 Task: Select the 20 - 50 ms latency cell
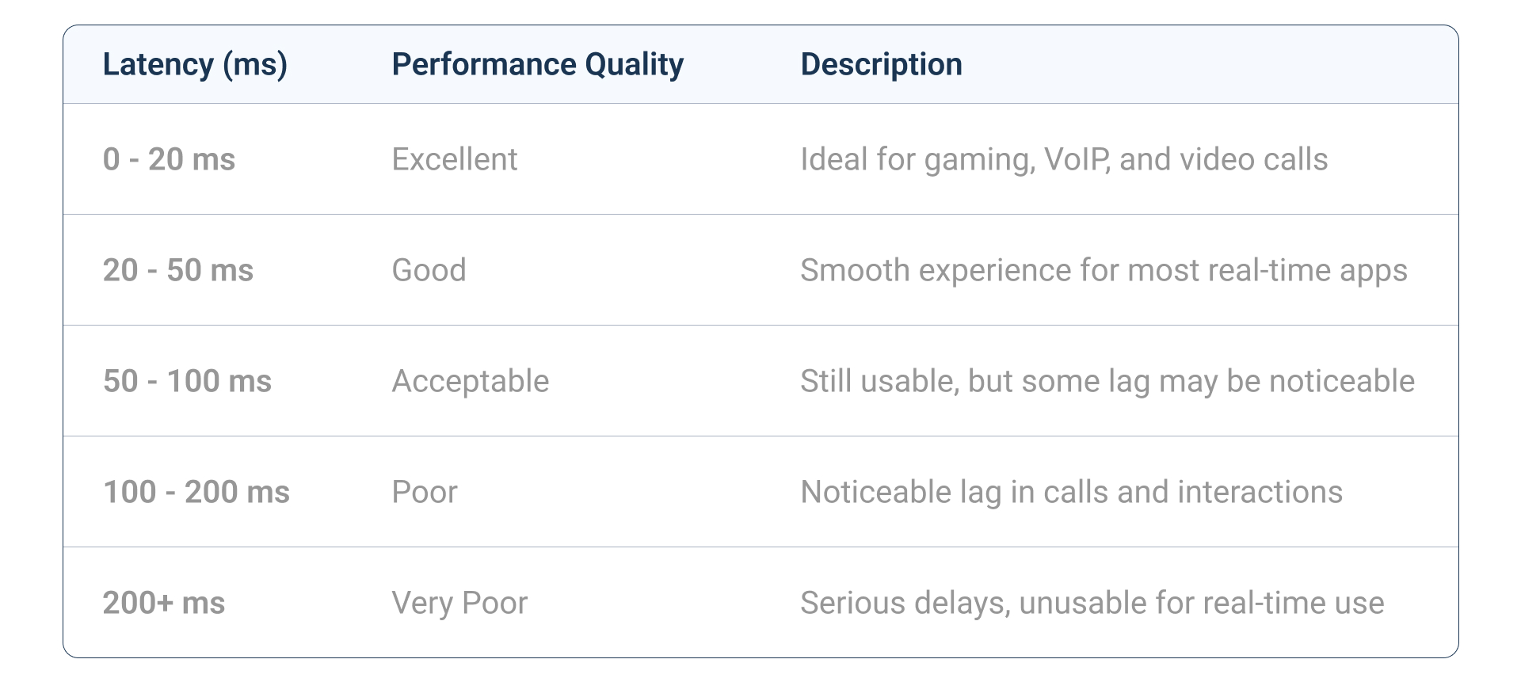[178, 270]
